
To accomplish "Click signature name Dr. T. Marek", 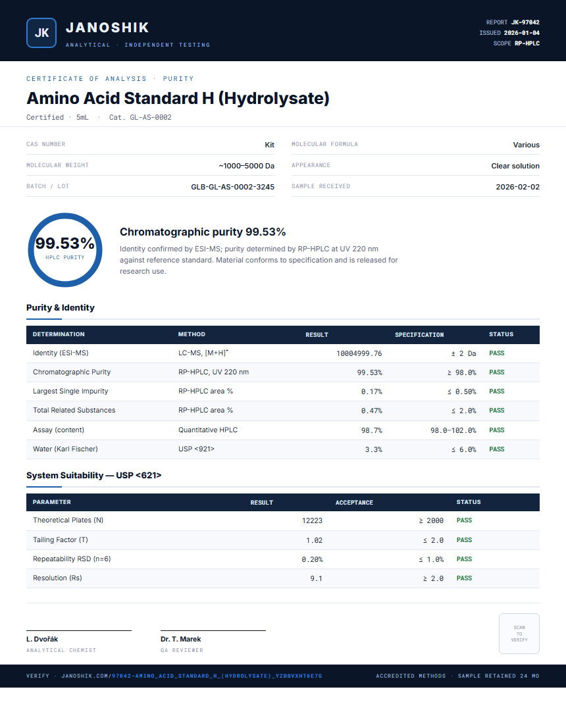I will [x=180, y=639].
